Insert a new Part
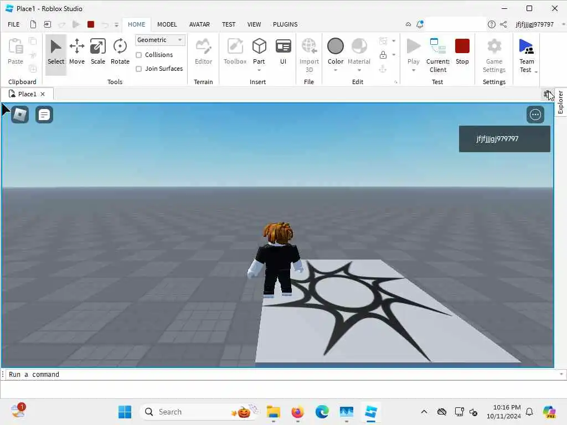The image size is (567, 425). (259, 50)
